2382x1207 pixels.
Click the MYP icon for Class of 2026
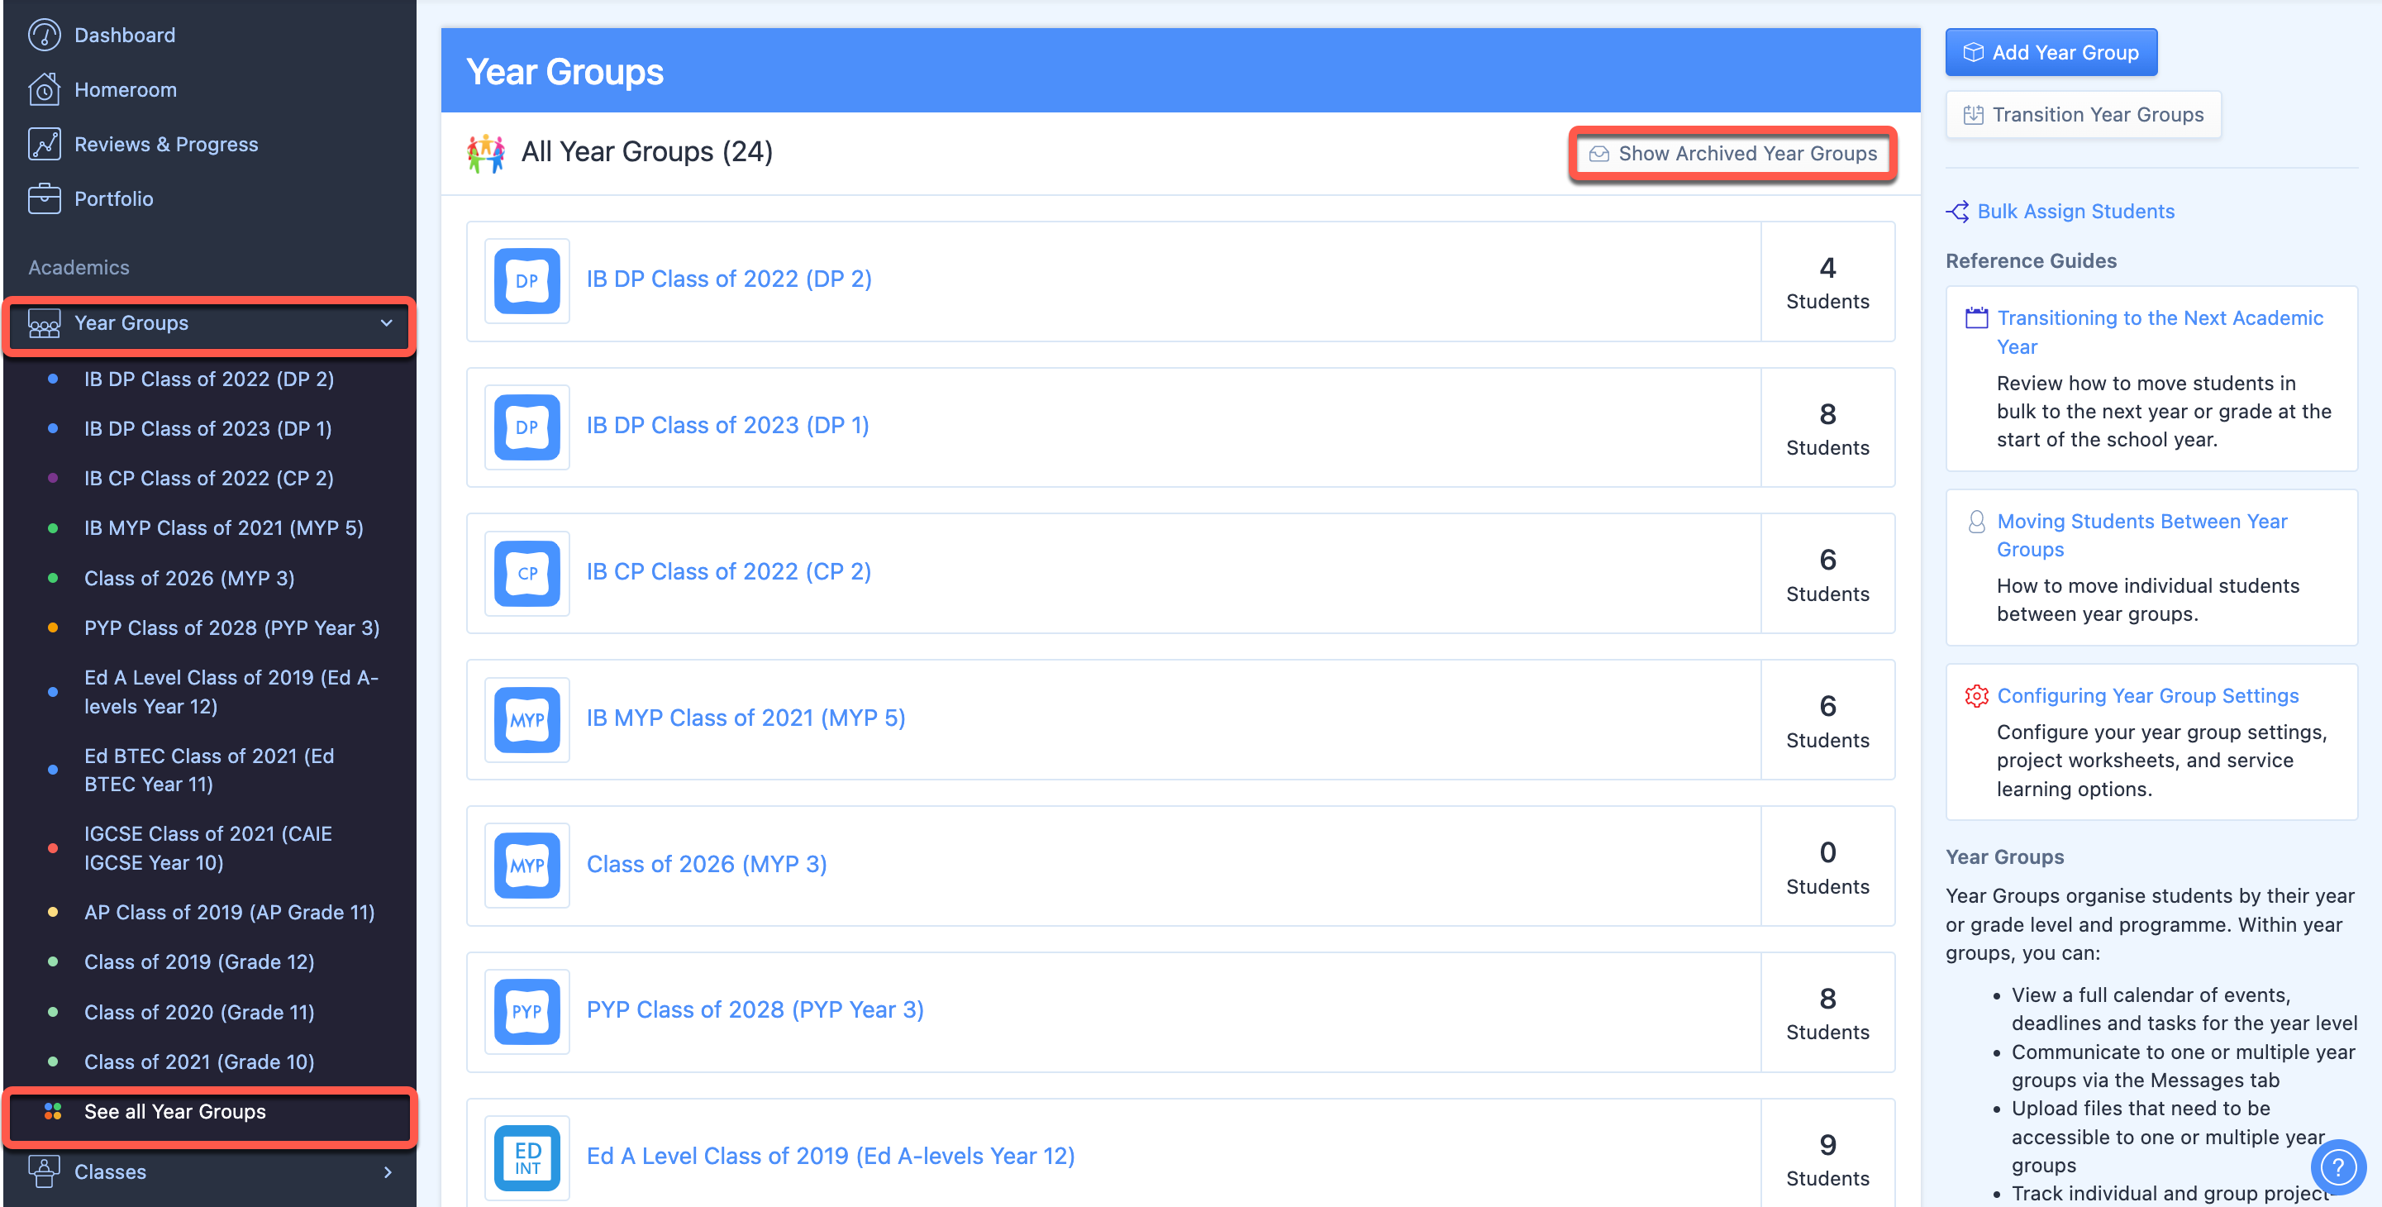(527, 866)
